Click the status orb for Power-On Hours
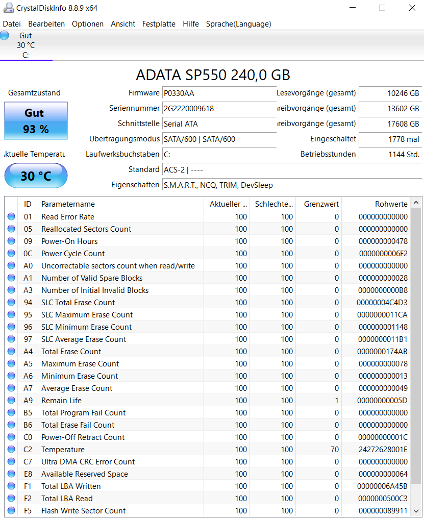Viewport: 424px width, 518px height. pyautogui.click(x=11, y=241)
